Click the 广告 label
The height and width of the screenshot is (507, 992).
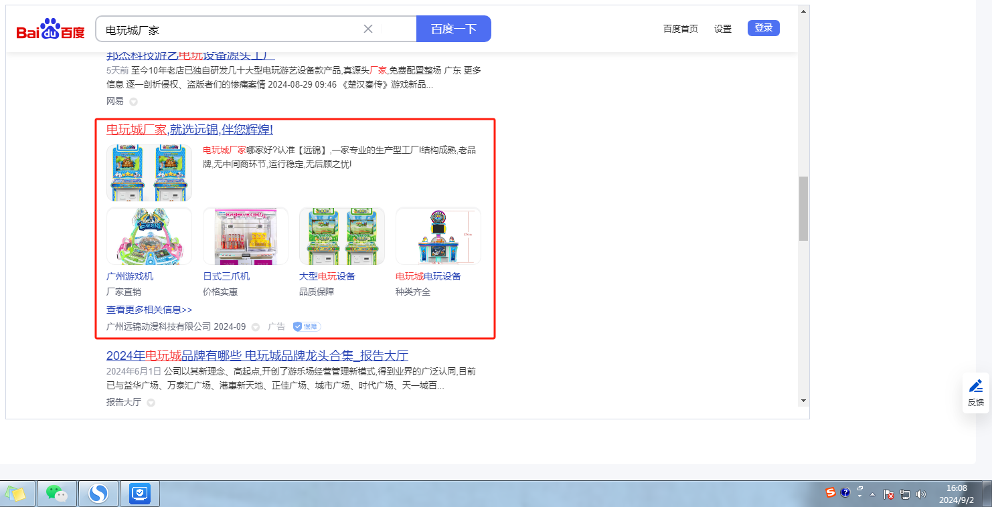[276, 327]
